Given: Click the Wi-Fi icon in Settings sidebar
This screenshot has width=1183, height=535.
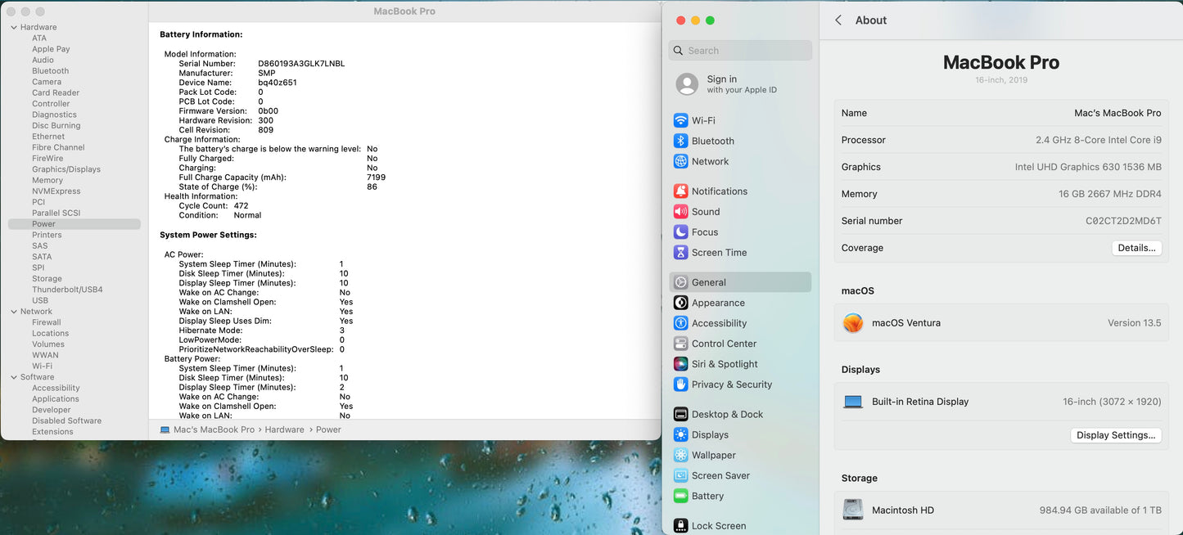Looking at the screenshot, I should point(680,120).
